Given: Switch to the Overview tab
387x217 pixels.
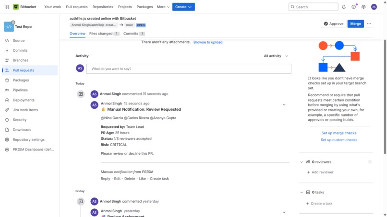Looking at the screenshot, I should pyautogui.click(x=77, y=34).
